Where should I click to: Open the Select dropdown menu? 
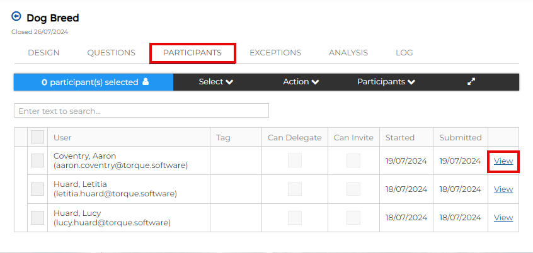click(215, 82)
